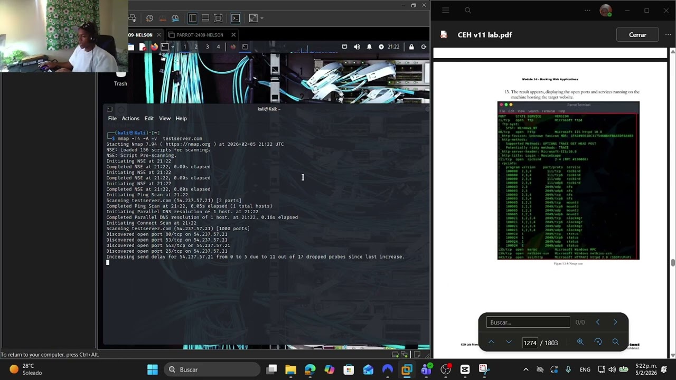Click the page number field showing 1274
Image resolution: width=676 pixels, height=380 pixels.
[530, 343]
